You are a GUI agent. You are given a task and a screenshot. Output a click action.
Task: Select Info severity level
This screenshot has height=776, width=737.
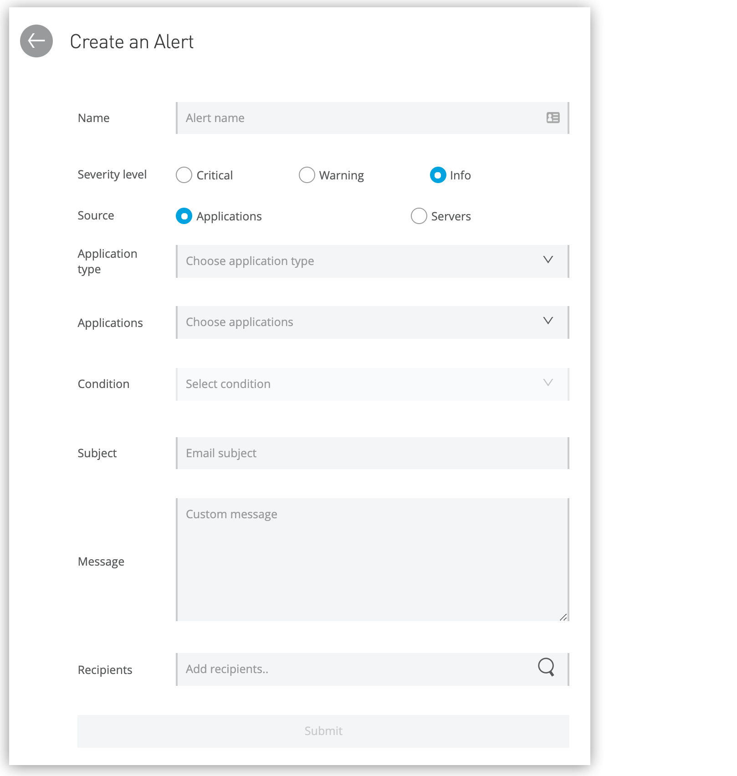coord(438,175)
